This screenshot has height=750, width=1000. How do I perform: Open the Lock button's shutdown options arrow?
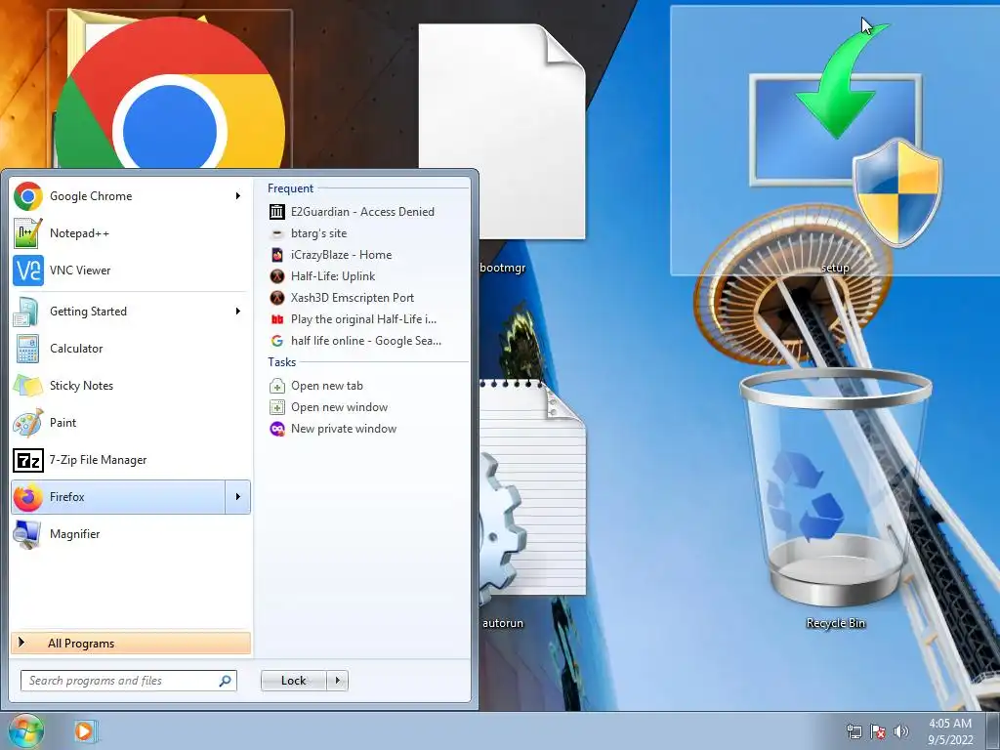[337, 681]
